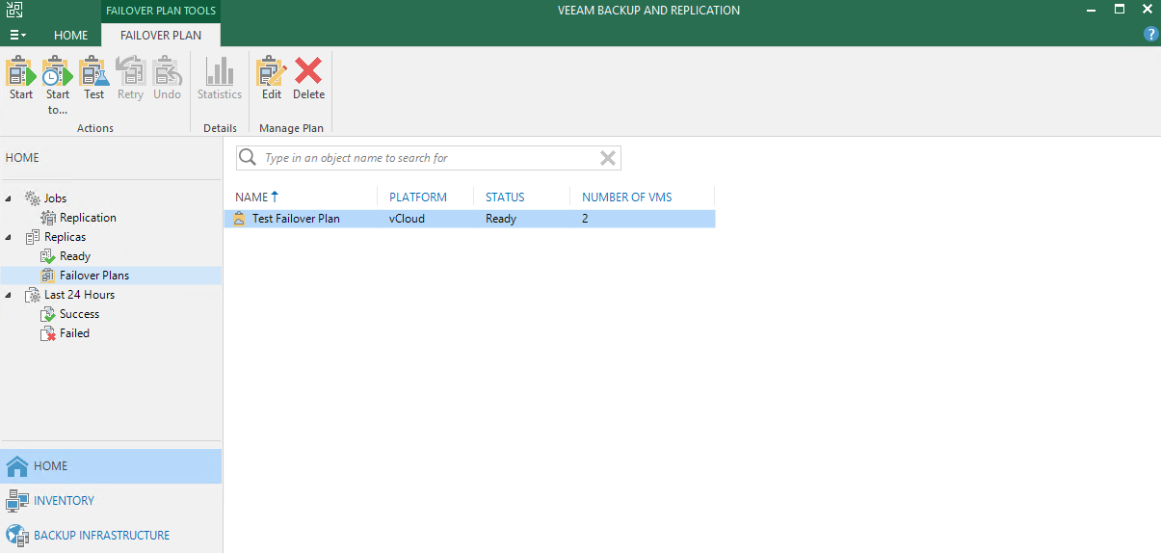Collapse the Replicas tree node
The width and height of the screenshot is (1161, 553).
(10, 237)
